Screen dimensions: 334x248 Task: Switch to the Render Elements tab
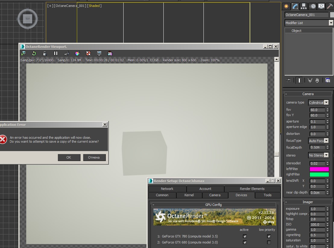[252, 189]
